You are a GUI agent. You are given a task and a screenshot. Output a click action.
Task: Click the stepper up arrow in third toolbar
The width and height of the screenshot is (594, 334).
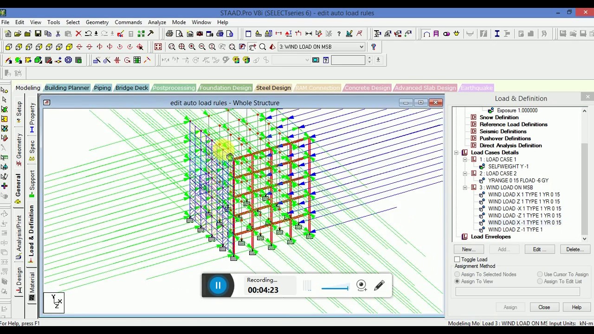click(369, 58)
